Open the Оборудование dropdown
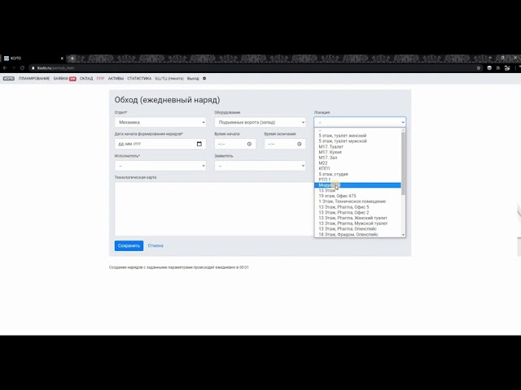521x390 pixels. (260, 123)
